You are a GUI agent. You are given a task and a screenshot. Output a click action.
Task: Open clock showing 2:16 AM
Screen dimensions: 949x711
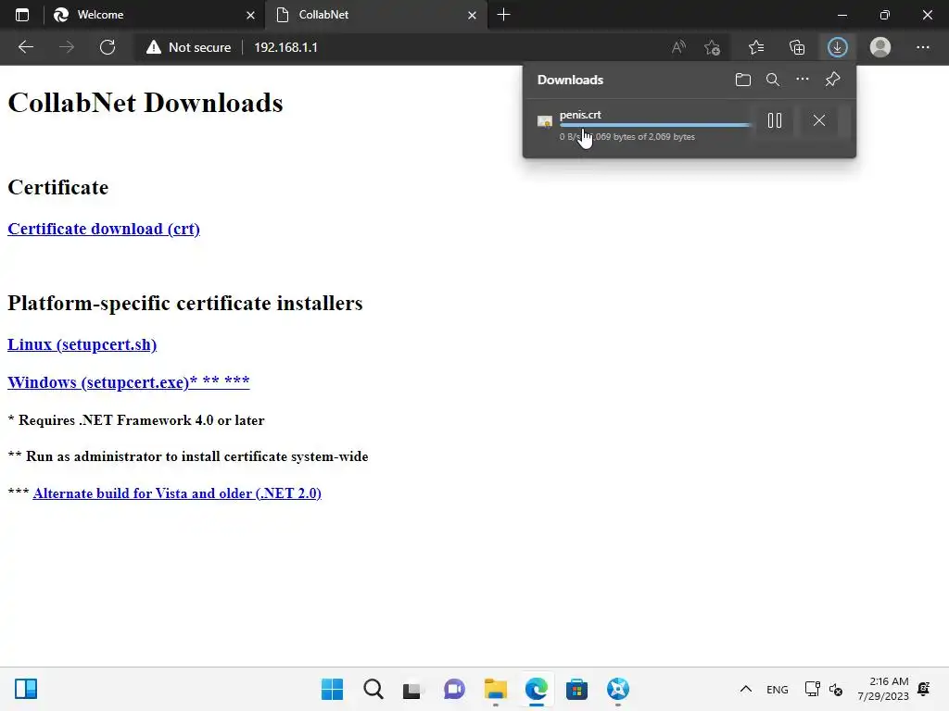tap(883, 689)
